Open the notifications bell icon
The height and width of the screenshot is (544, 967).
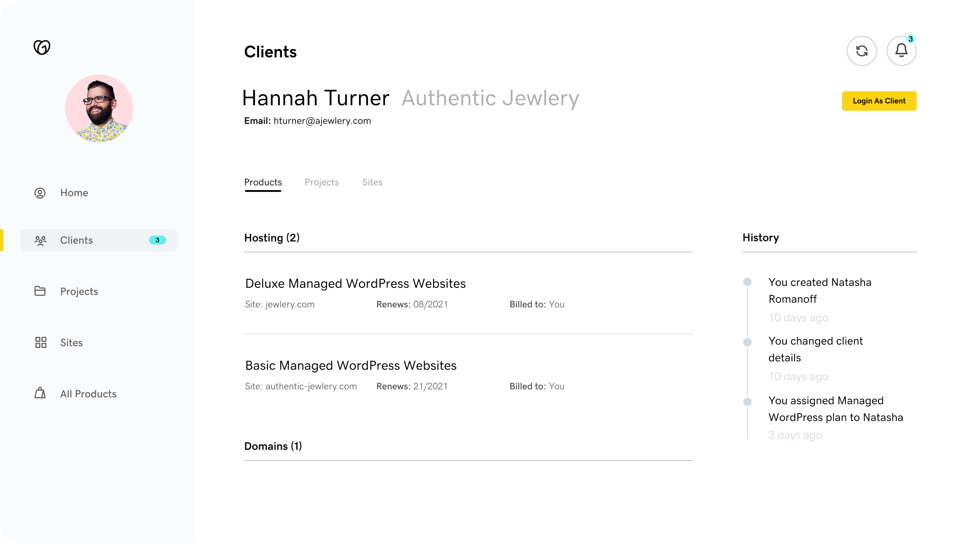click(901, 51)
